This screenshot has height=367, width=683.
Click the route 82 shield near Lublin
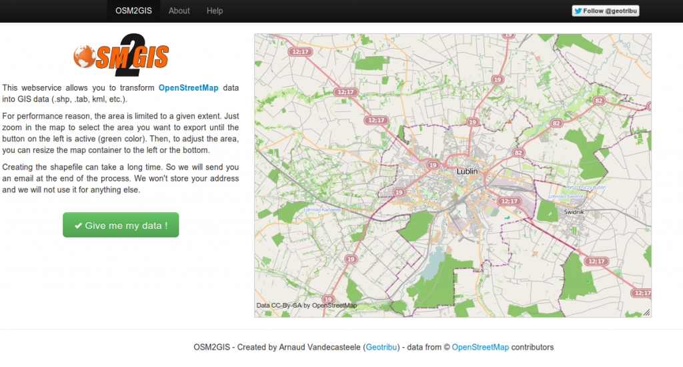pyautogui.click(x=518, y=153)
